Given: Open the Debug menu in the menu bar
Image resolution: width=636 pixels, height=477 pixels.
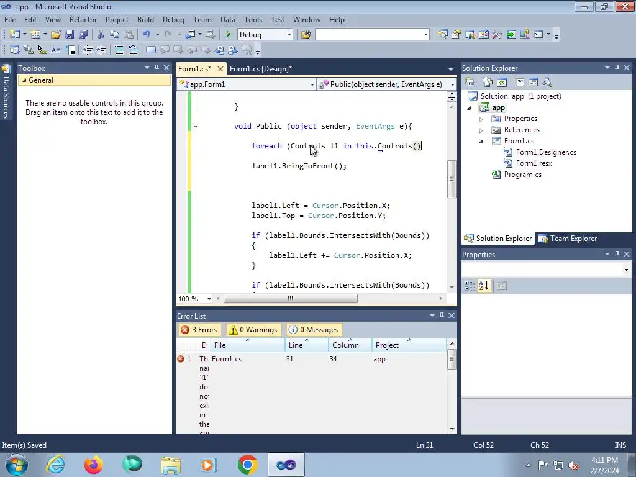Looking at the screenshot, I should (x=173, y=19).
